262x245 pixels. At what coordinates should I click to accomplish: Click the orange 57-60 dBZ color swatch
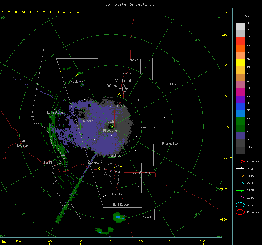coord(240,48)
